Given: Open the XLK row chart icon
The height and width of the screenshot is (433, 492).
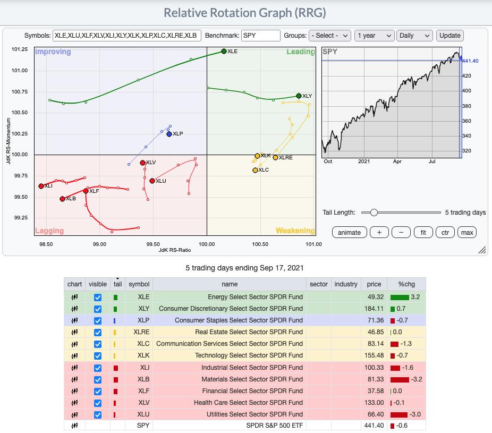Looking at the screenshot, I should [x=74, y=355].
